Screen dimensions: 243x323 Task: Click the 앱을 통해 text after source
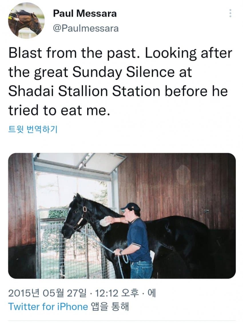(110, 306)
